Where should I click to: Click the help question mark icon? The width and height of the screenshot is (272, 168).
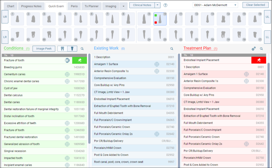click(x=166, y=5)
